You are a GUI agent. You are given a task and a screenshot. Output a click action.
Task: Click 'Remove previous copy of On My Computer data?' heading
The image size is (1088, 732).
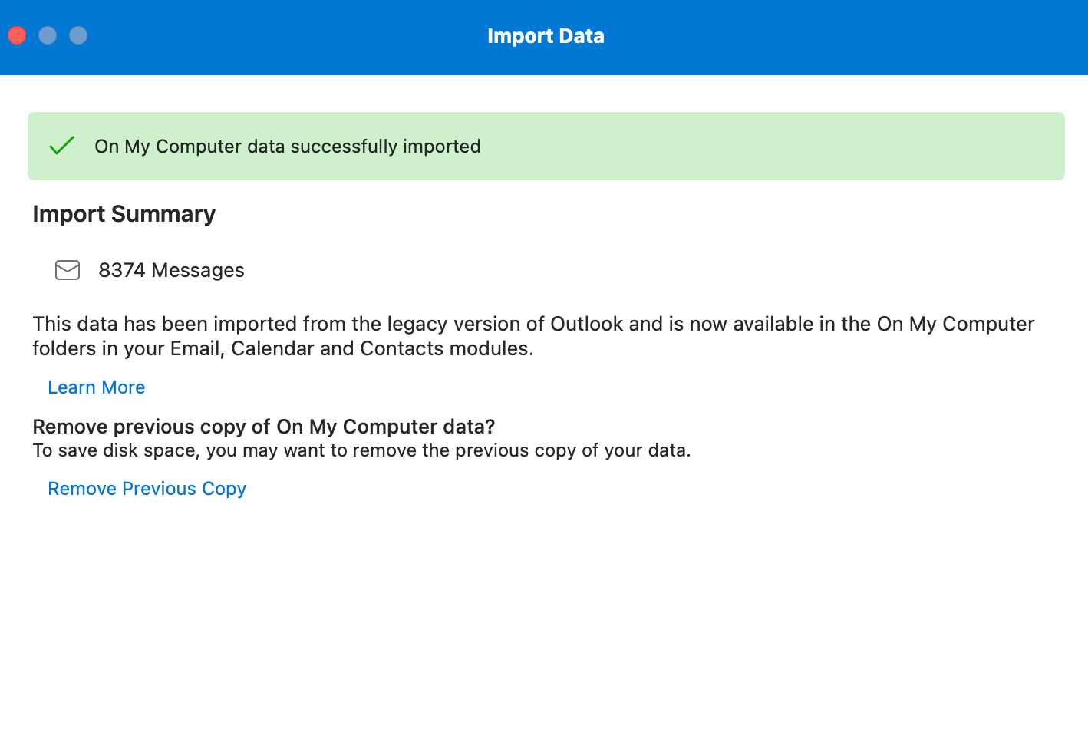[264, 427]
